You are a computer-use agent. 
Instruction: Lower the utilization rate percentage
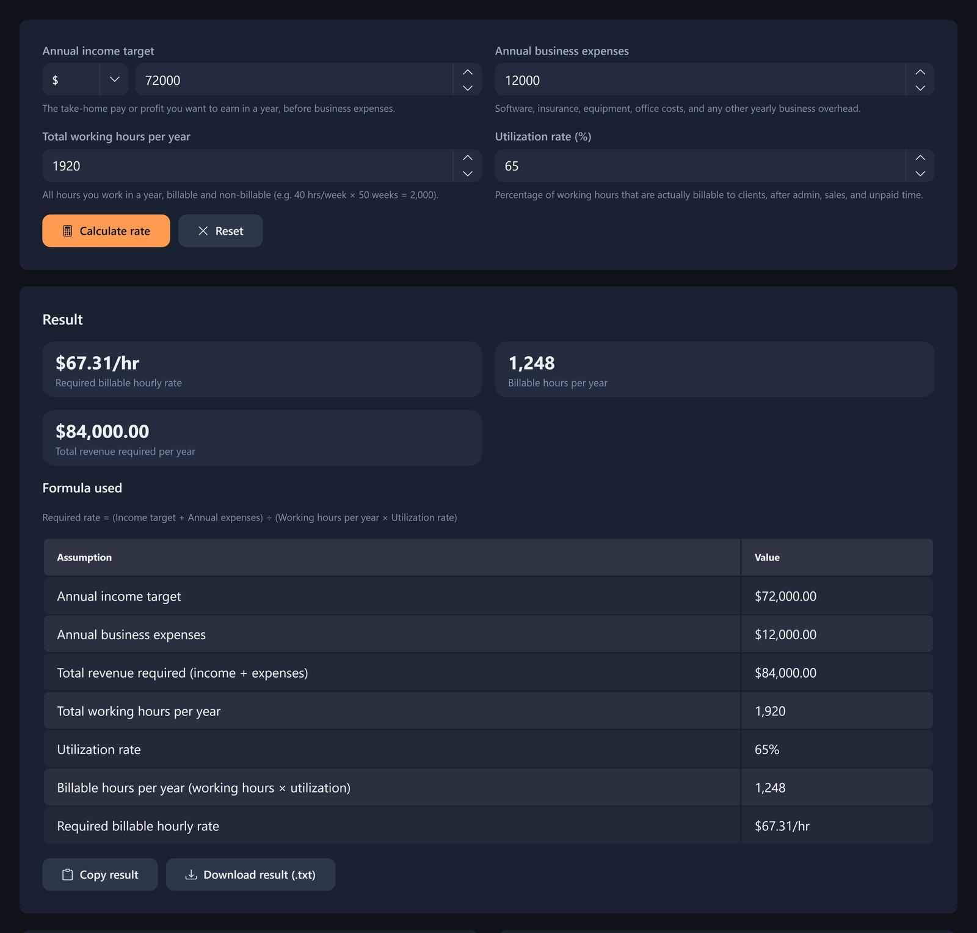(x=920, y=174)
